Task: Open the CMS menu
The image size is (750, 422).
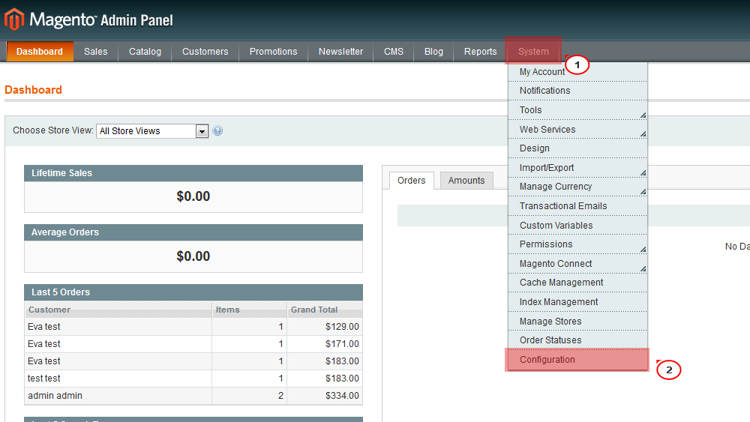Action: [x=394, y=51]
